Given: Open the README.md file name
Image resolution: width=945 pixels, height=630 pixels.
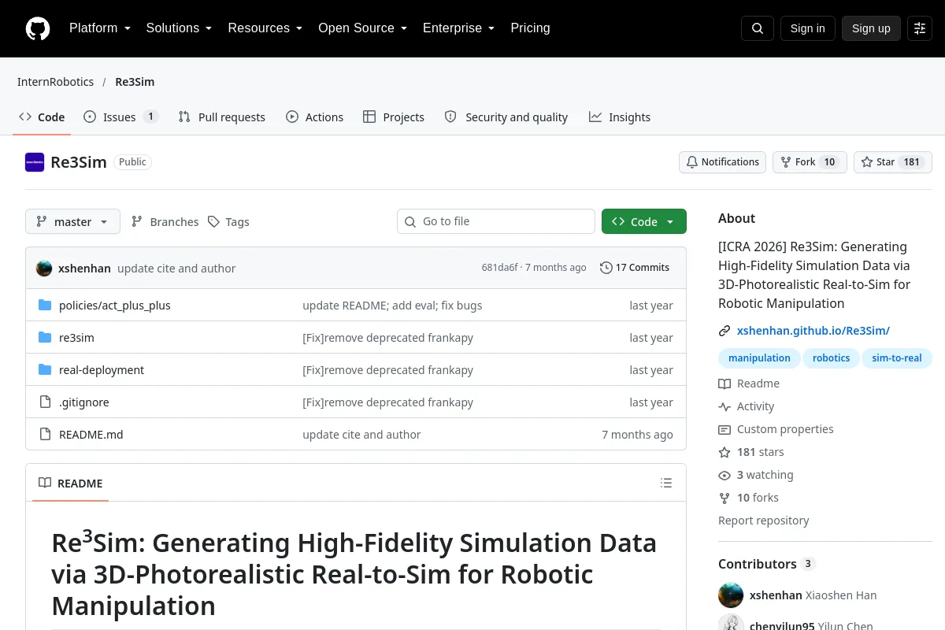Looking at the screenshot, I should pos(91,435).
